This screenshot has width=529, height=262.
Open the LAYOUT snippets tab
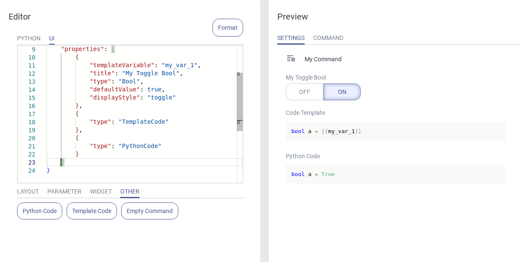[x=28, y=191]
